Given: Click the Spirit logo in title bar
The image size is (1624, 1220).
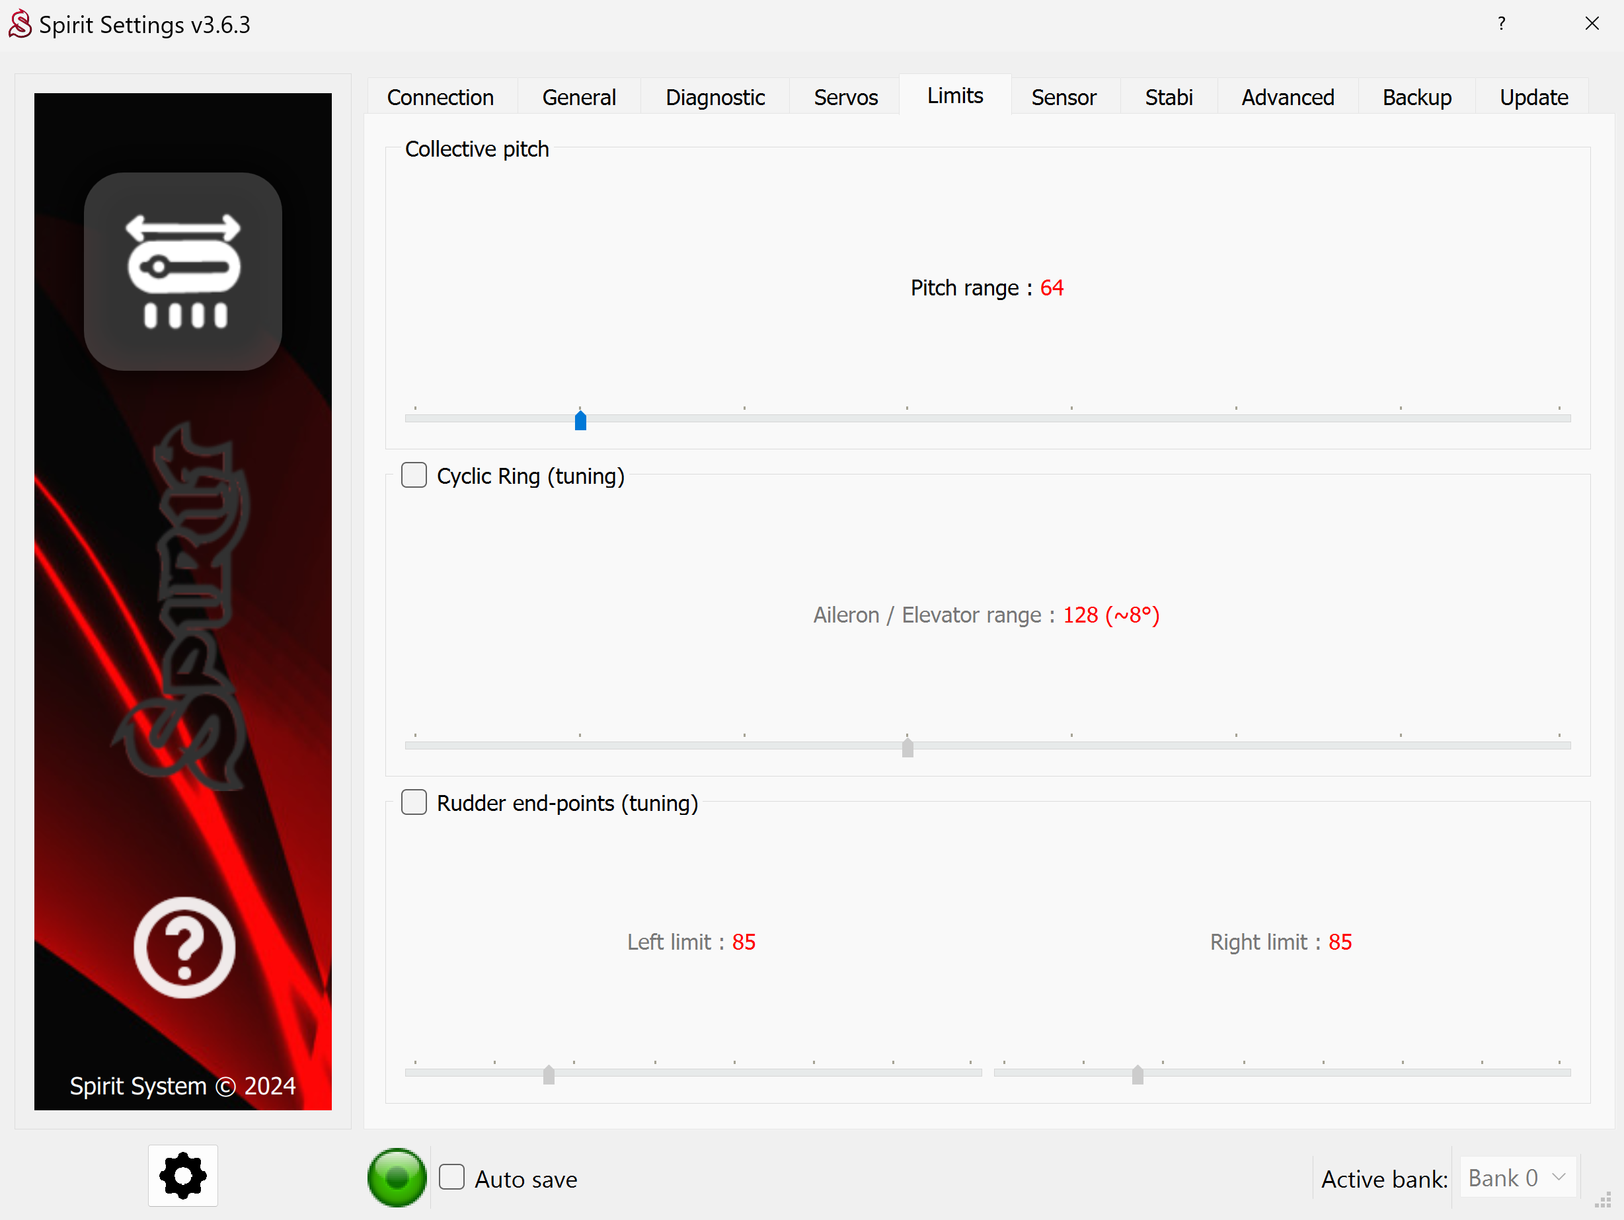Looking at the screenshot, I should coord(20,24).
